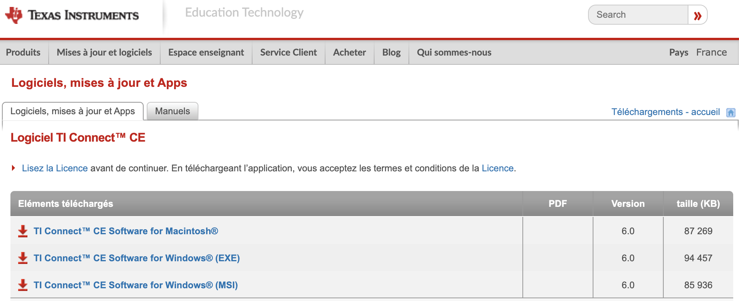
Task: Open the Lisez la Licence link
Action: [x=55, y=168]
